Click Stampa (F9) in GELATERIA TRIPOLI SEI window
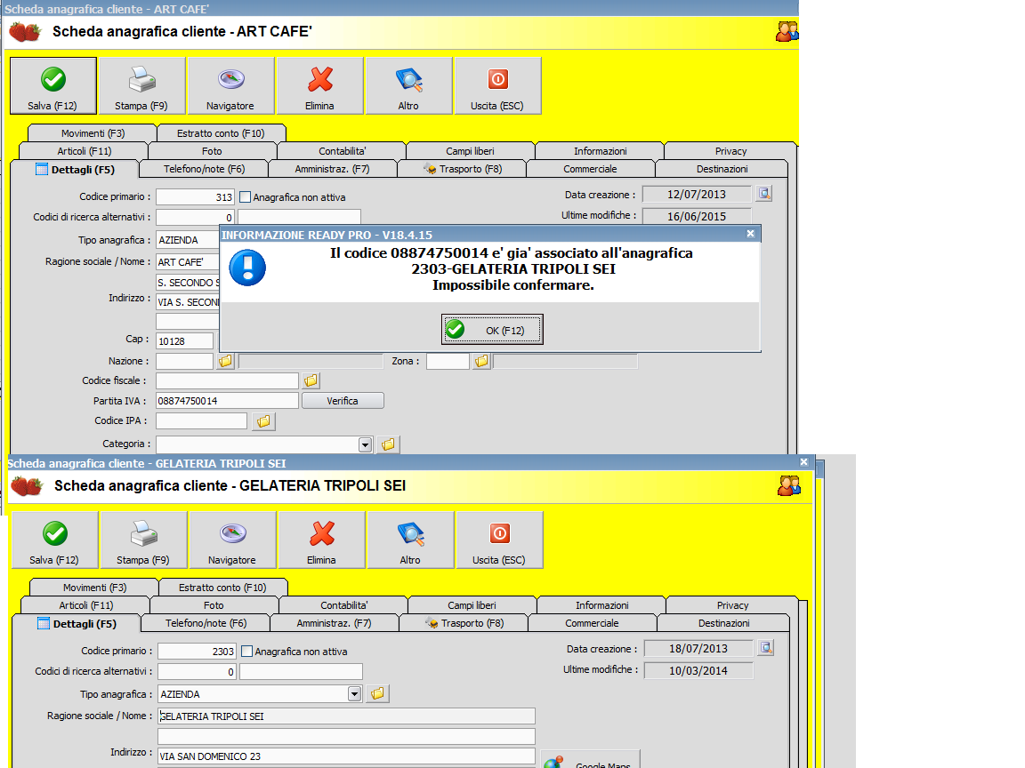The height and width of the screenshot is (768, 1025). point(144,540)
